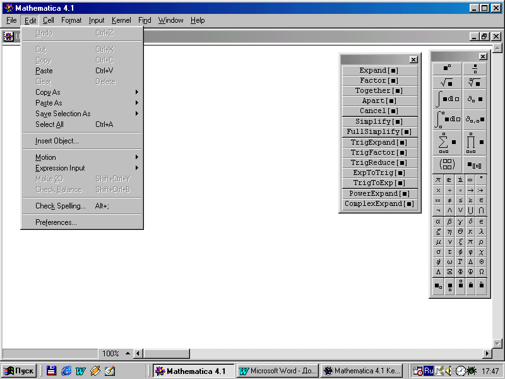505x379 pixels.
Task: Insert not-equal symbol from palette
Action: [x=449, y=200]
